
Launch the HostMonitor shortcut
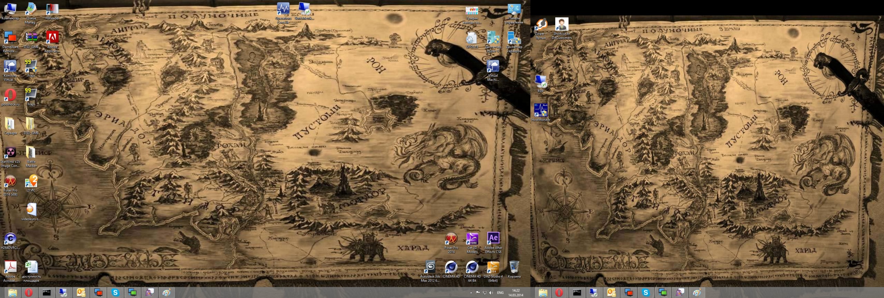[541, 112]
